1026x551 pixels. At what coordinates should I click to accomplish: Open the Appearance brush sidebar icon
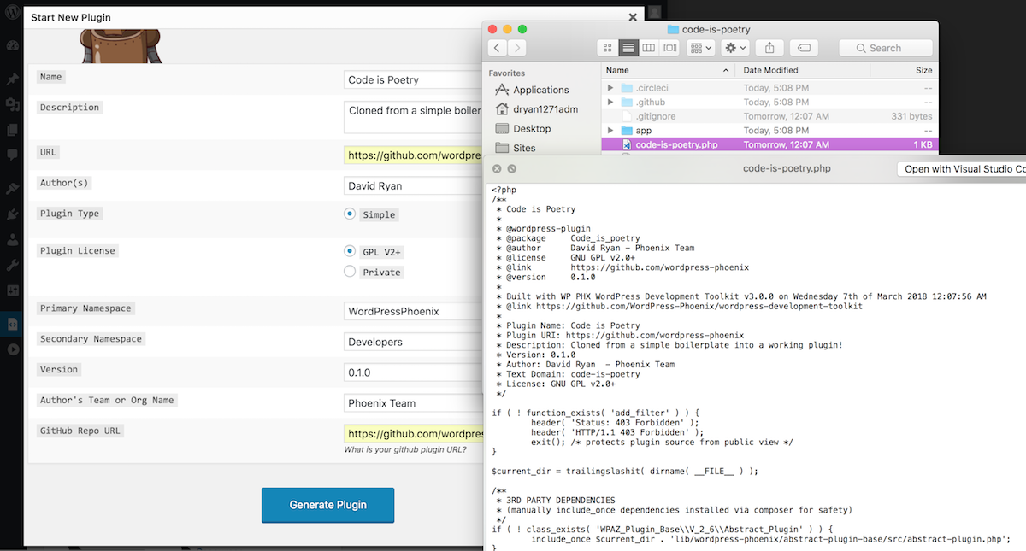12,189
